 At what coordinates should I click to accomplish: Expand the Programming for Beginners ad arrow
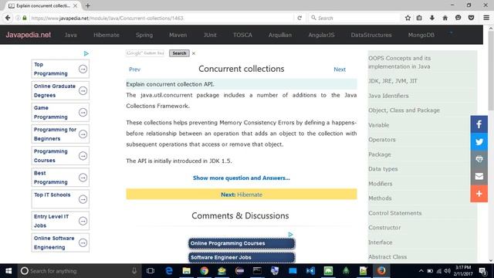coord(83,134)
